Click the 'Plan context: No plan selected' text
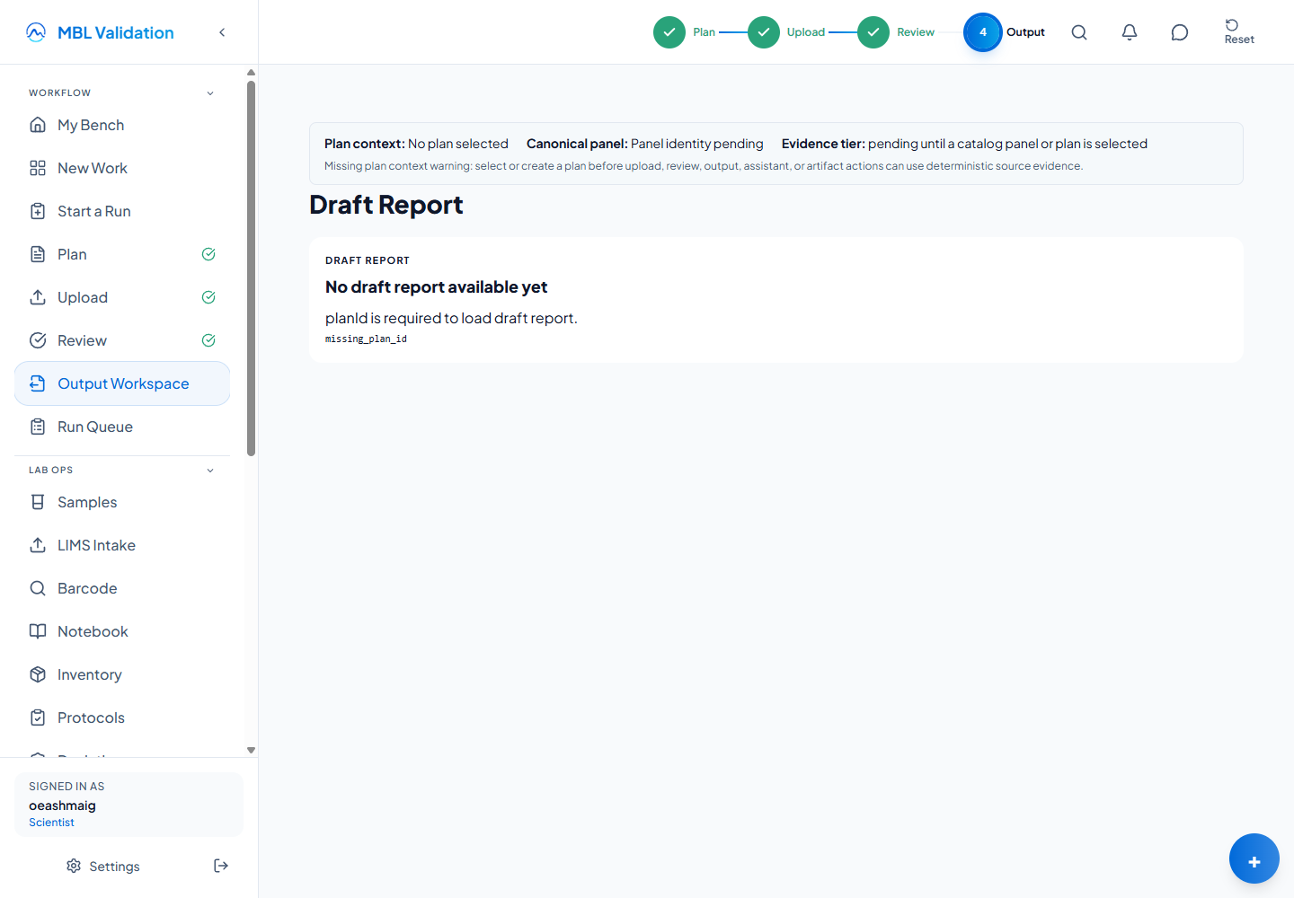This screenshot has height=898, width=1294. (x=416, y=144)
